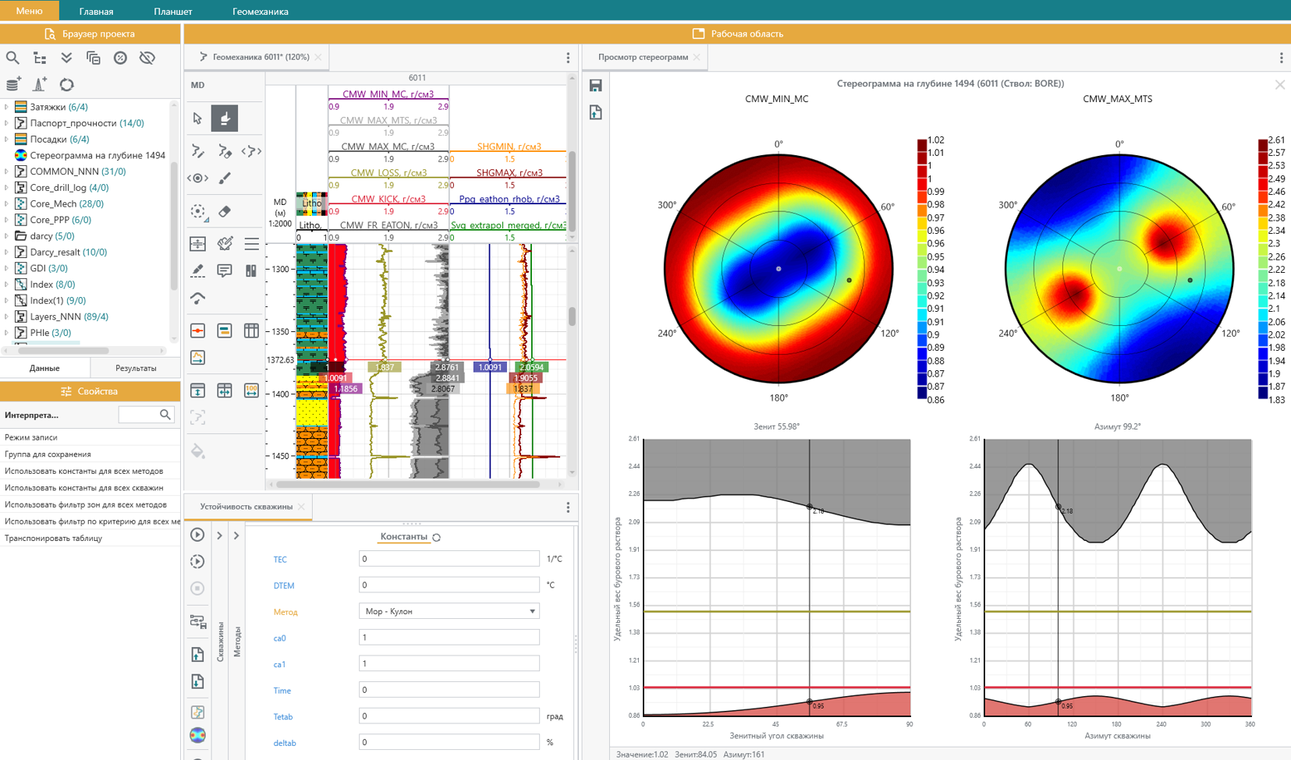Click the fit horizontal width icon

[x=225, y=391]
